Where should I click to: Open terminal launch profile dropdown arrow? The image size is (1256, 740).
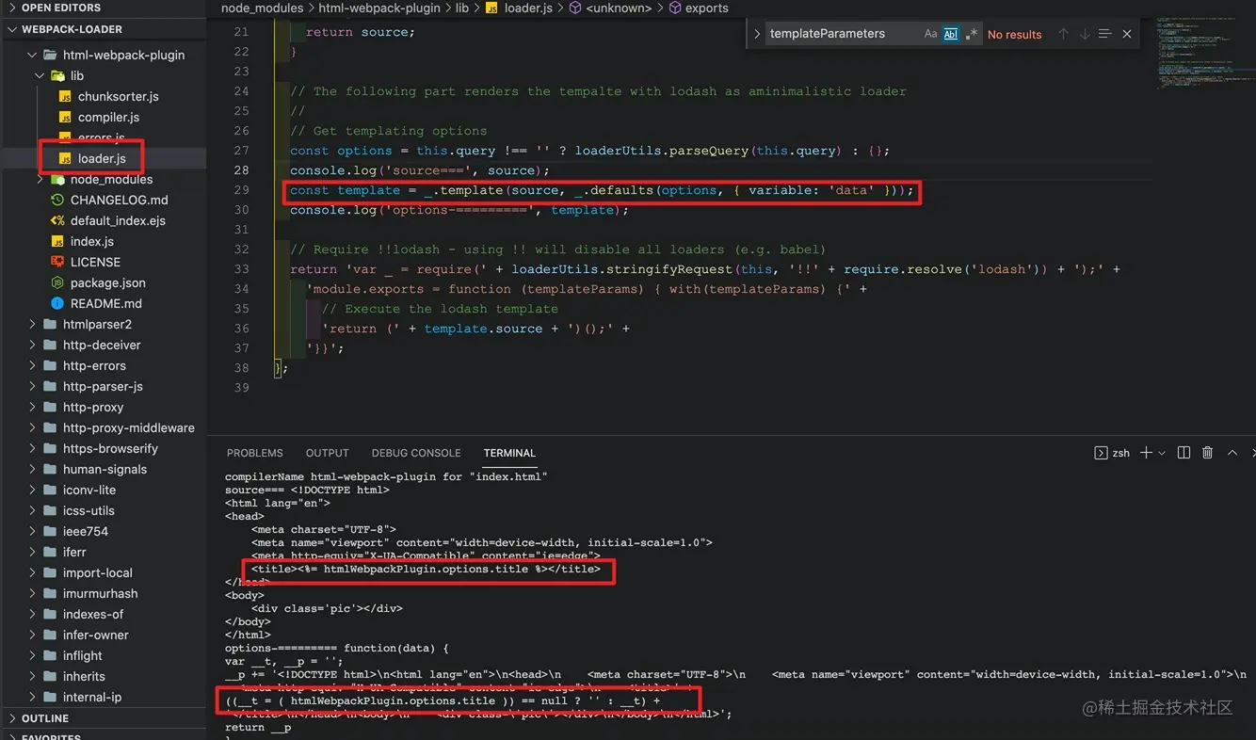click(1162, 453)
